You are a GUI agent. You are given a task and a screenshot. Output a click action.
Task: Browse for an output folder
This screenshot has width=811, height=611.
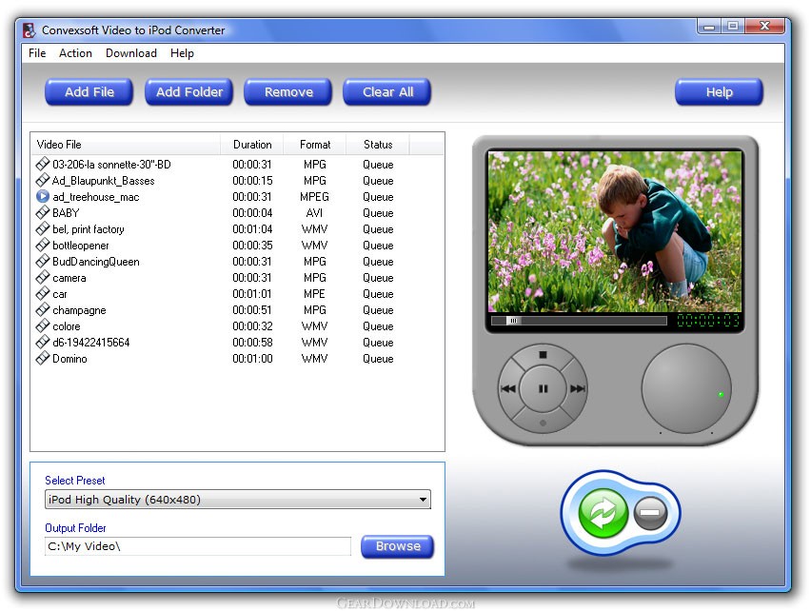point(397,546)
